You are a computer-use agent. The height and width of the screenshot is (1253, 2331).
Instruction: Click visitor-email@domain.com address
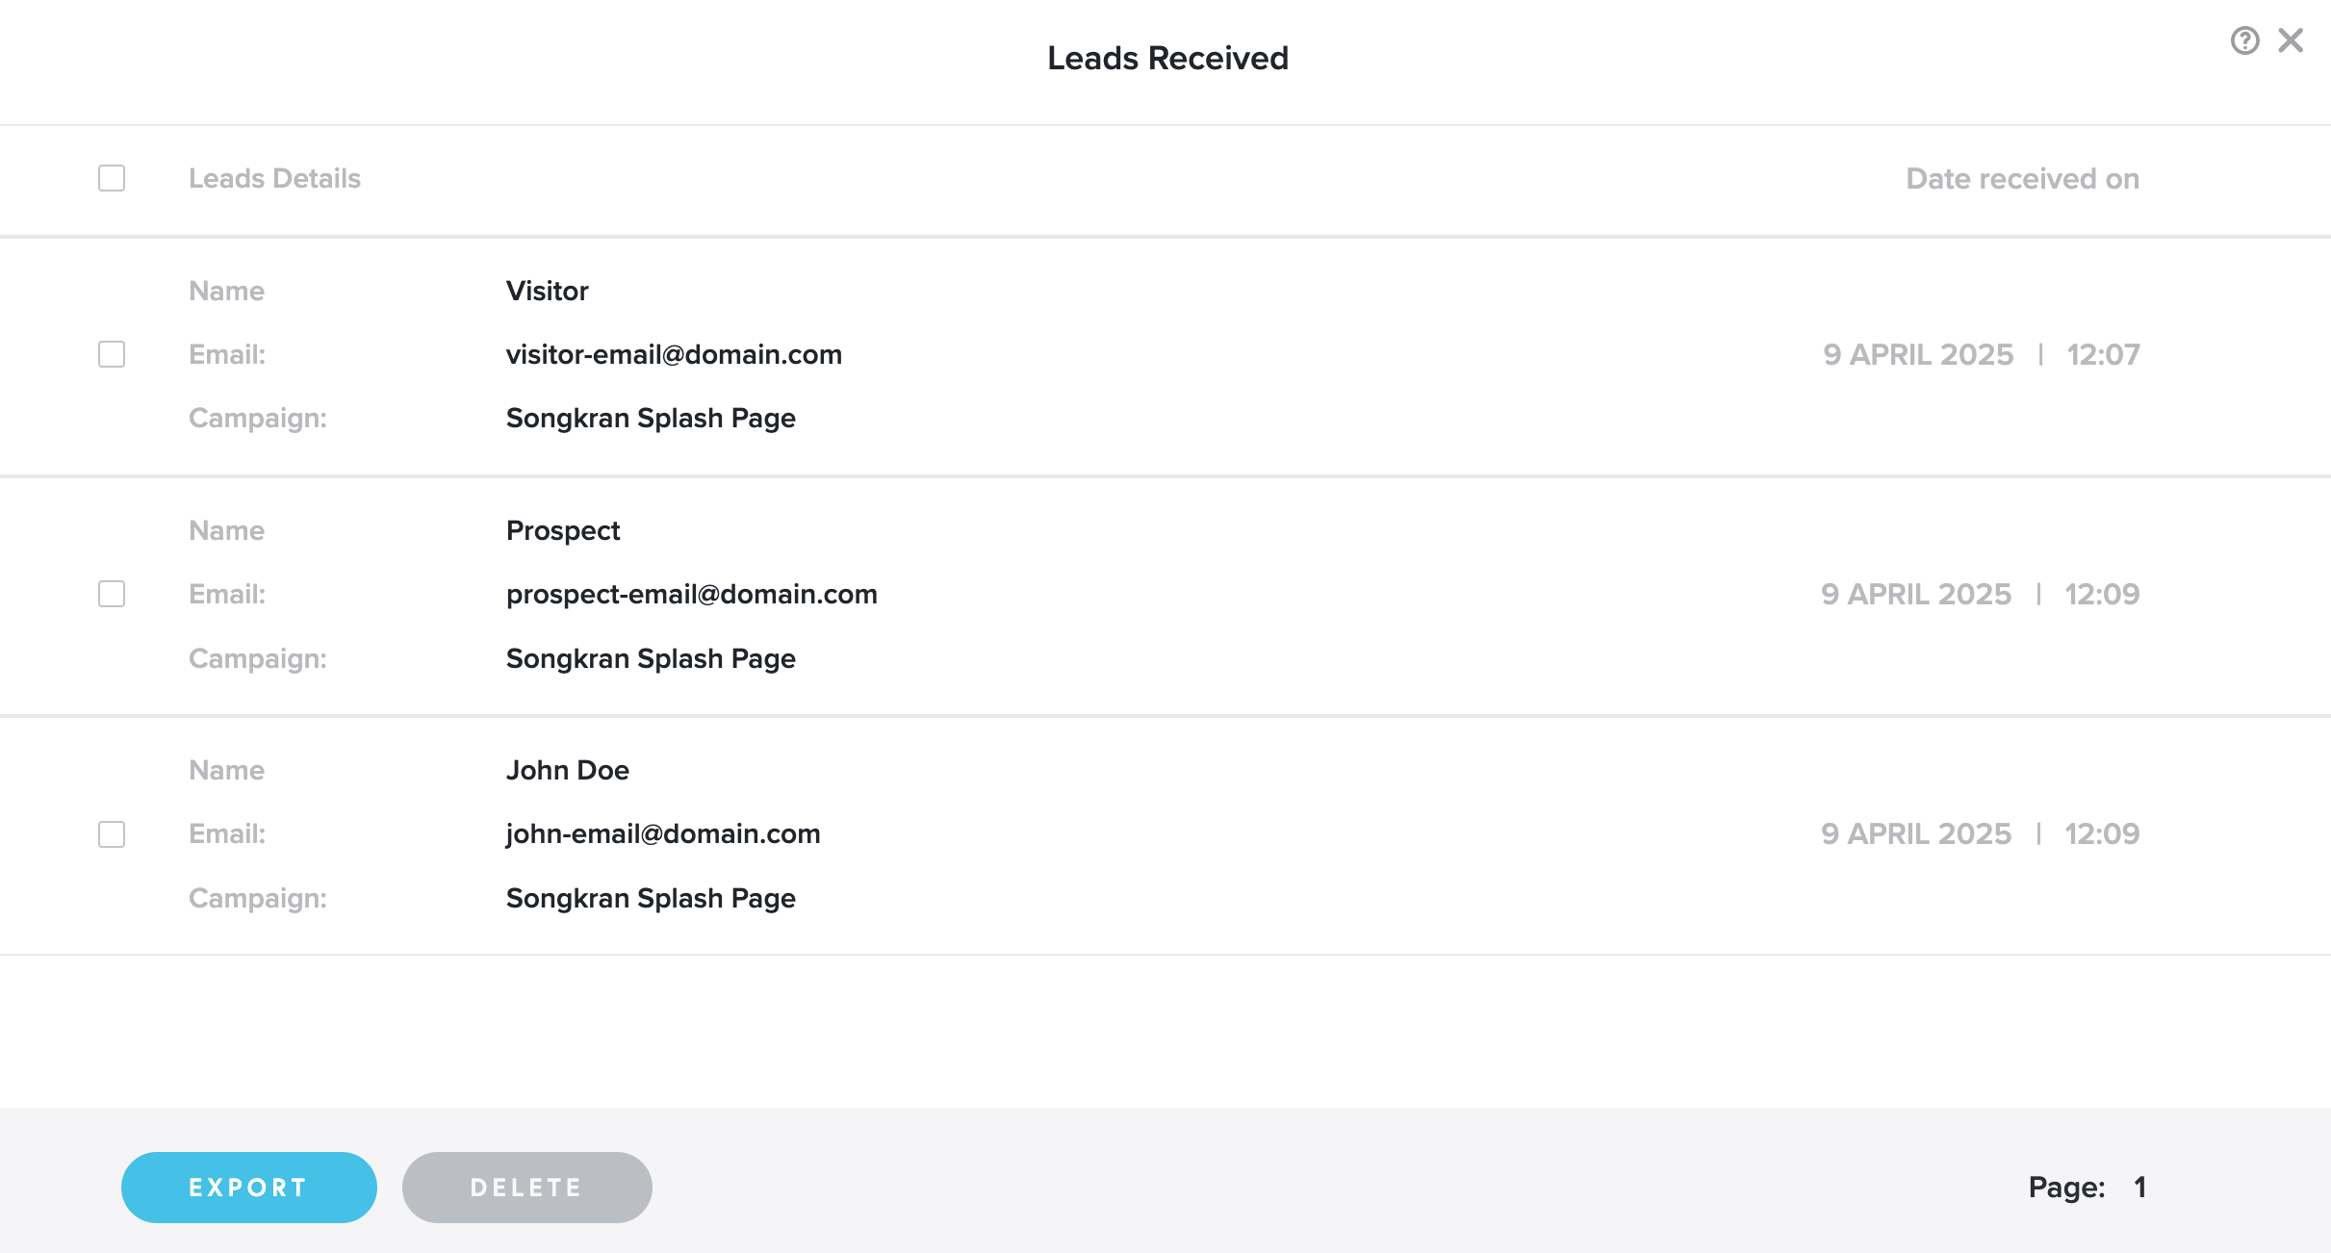pyautogui.click(x=674, y=354)
